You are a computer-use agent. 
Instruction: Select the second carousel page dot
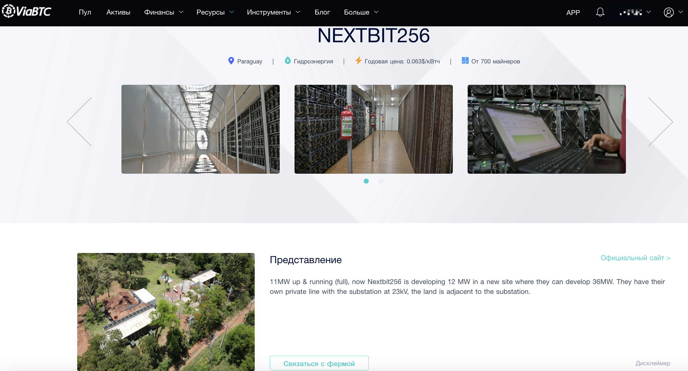tap(381, 181)
